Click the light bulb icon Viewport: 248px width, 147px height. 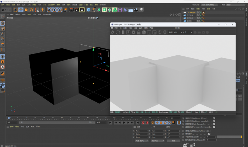click(141, 10)
